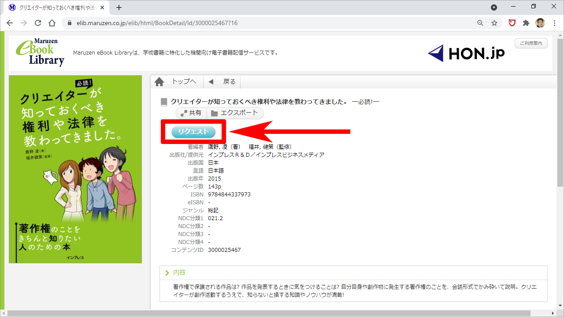Open the Maruzen eBook Library logo
This screenshot has width=564, height=317.
pos(41,52)
